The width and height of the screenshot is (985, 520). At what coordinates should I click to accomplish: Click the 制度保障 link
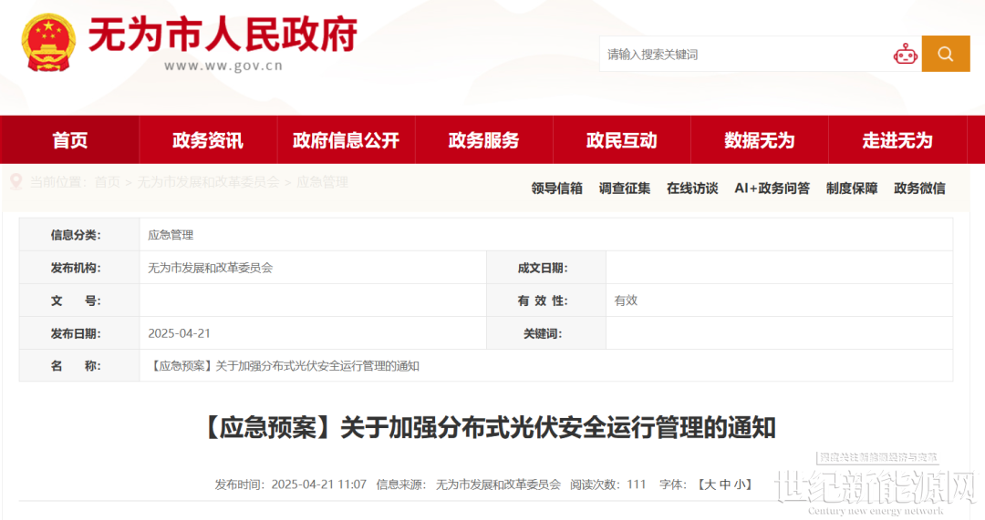(852, 189)
